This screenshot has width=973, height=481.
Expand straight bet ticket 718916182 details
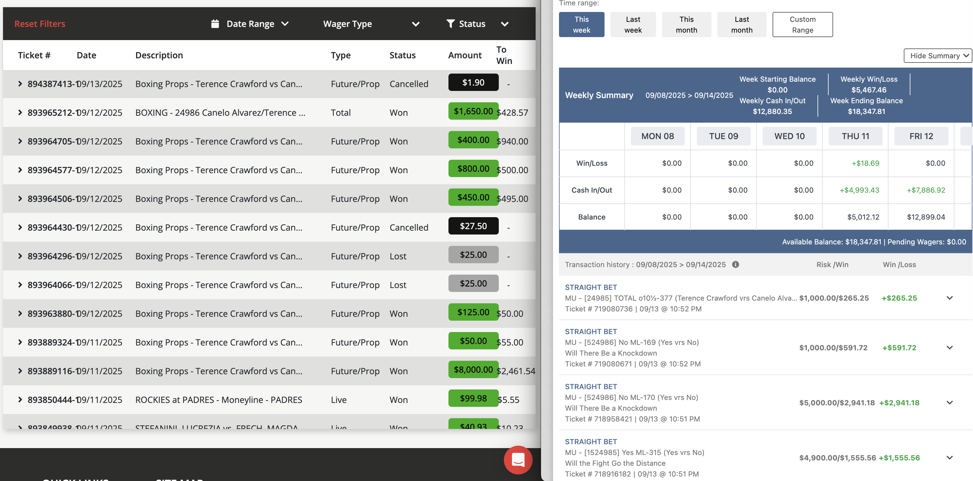(949, 458)
